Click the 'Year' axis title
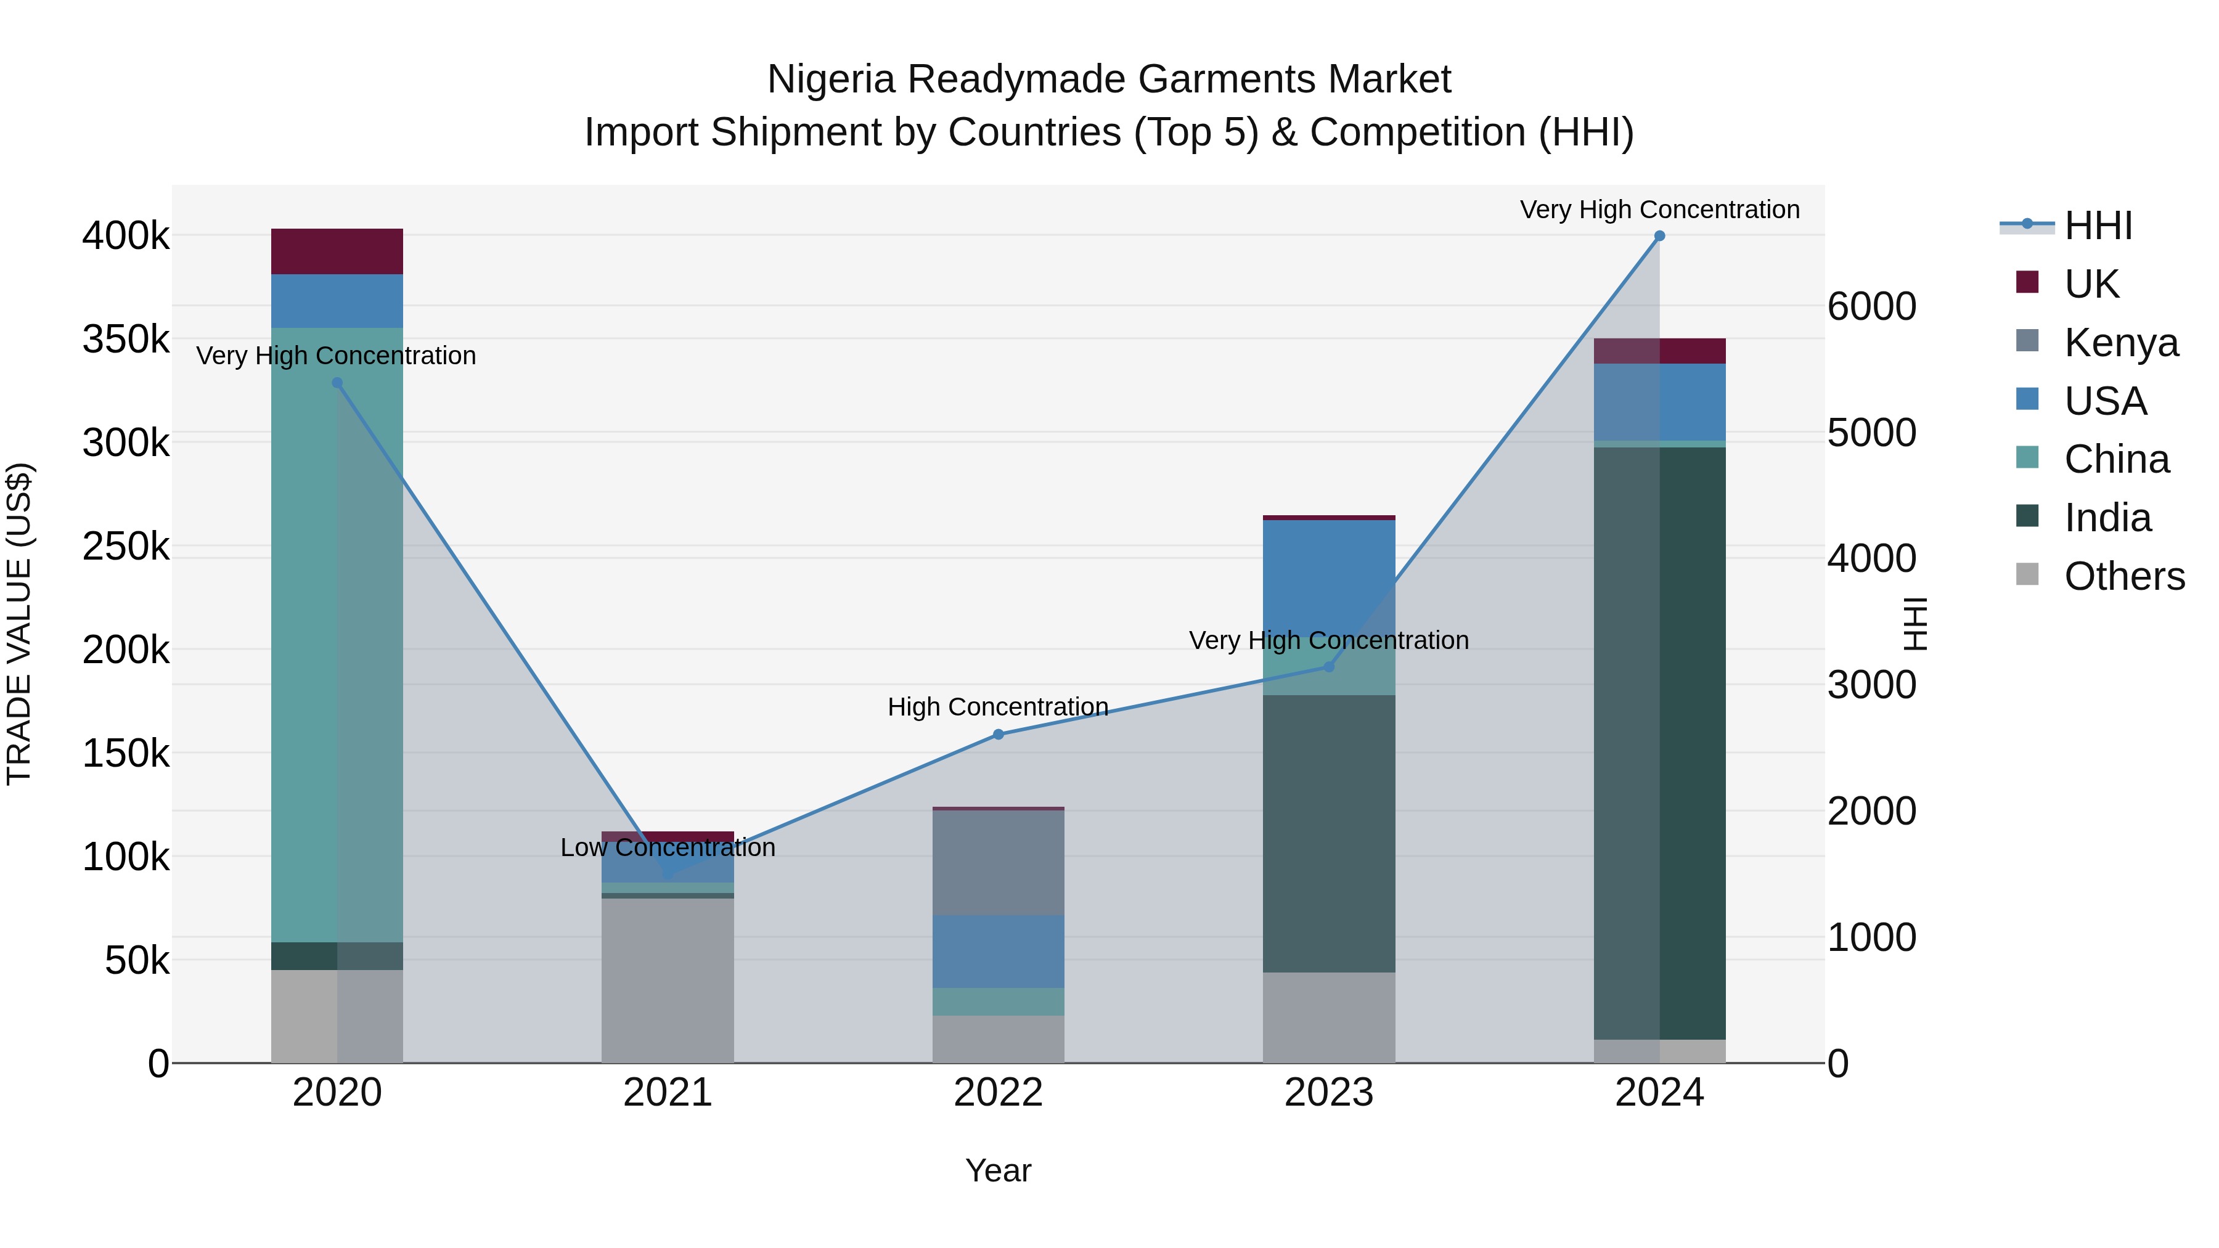 (x=999, y=1172)
